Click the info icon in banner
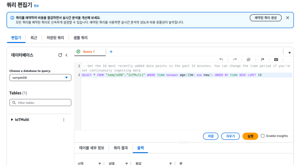295x165 pixels. click(x=12, y=18)
